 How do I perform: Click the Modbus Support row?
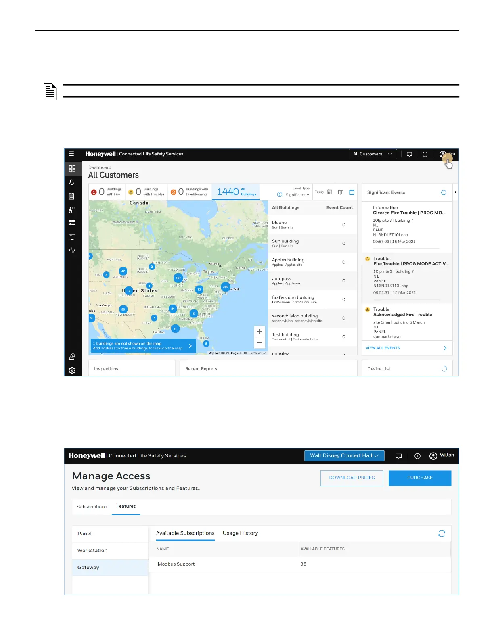[x=299, y=564]
